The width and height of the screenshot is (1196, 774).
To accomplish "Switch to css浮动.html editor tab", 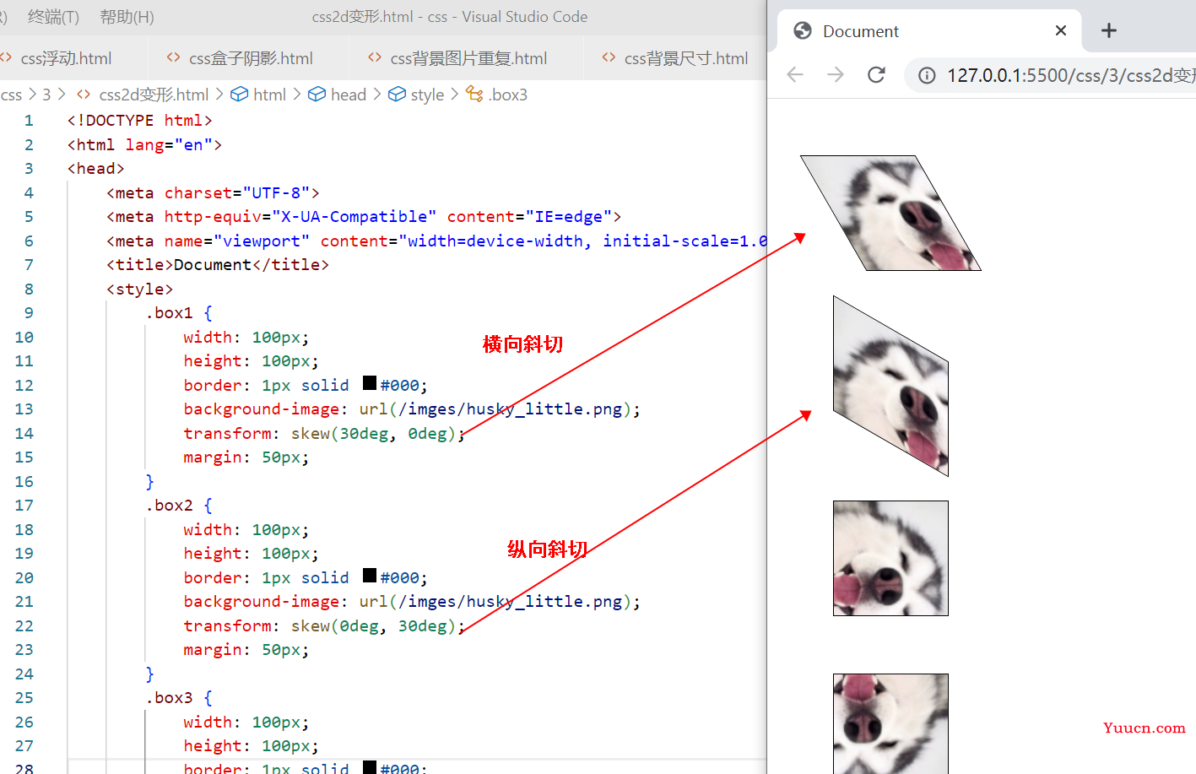I will [x=65, y=58].
